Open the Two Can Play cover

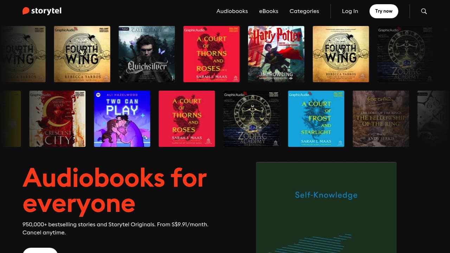click(x=122, y=119)
